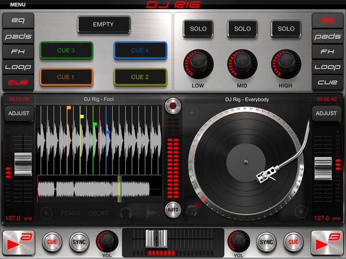Click the left deck time 00:01:08
The image size is (346, 259).
(x=19, y=100)
